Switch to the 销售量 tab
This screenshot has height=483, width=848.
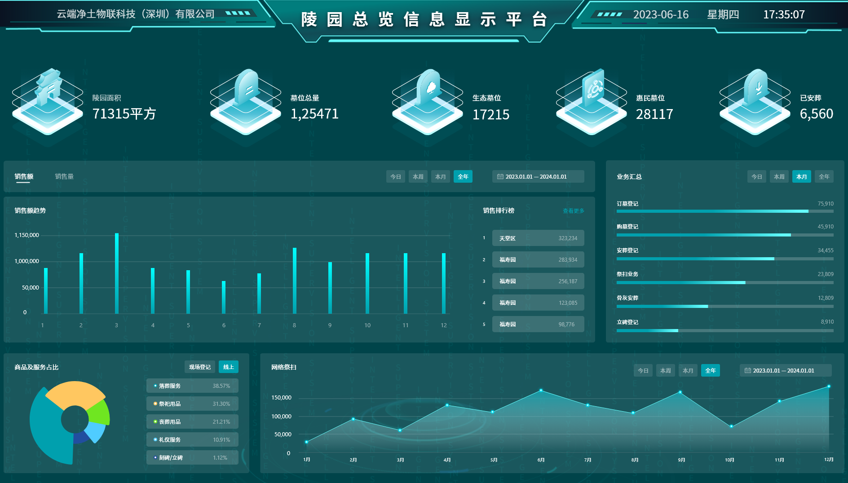(64, 176)
